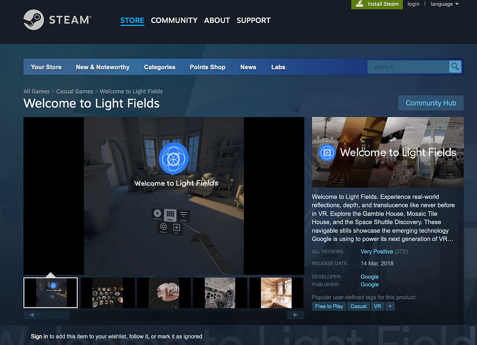Open the News tab

tap(248, 67)
